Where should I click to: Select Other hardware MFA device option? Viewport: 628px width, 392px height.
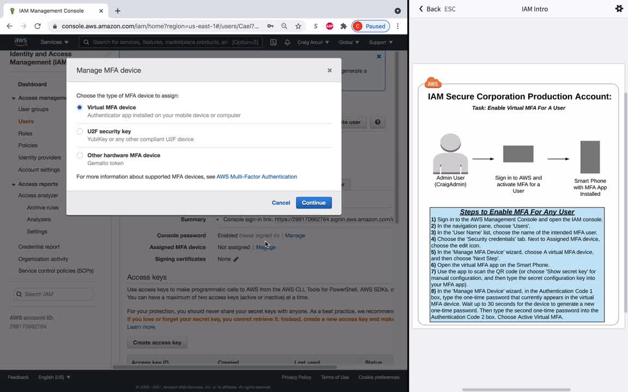[x=80, y=155]
